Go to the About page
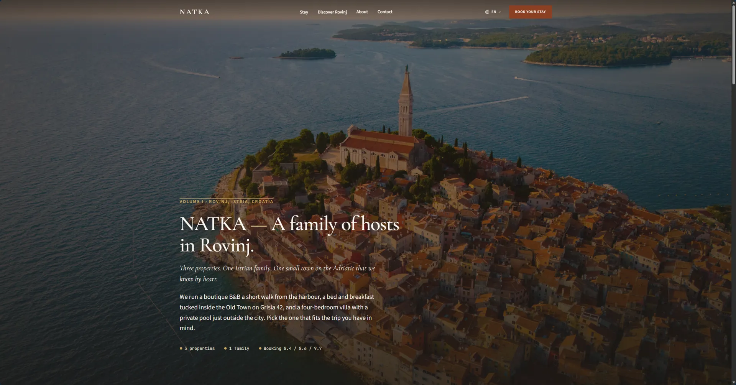Image resolution: width=736 pixels, height=385 pixels. pyautogui.click(x=362, y=12)
